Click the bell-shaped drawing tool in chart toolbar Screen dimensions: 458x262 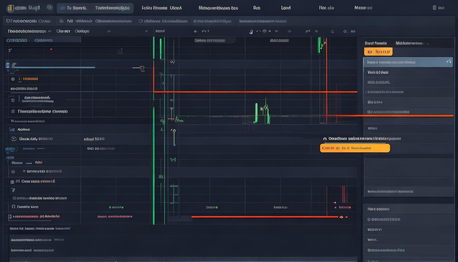point(251,31)
